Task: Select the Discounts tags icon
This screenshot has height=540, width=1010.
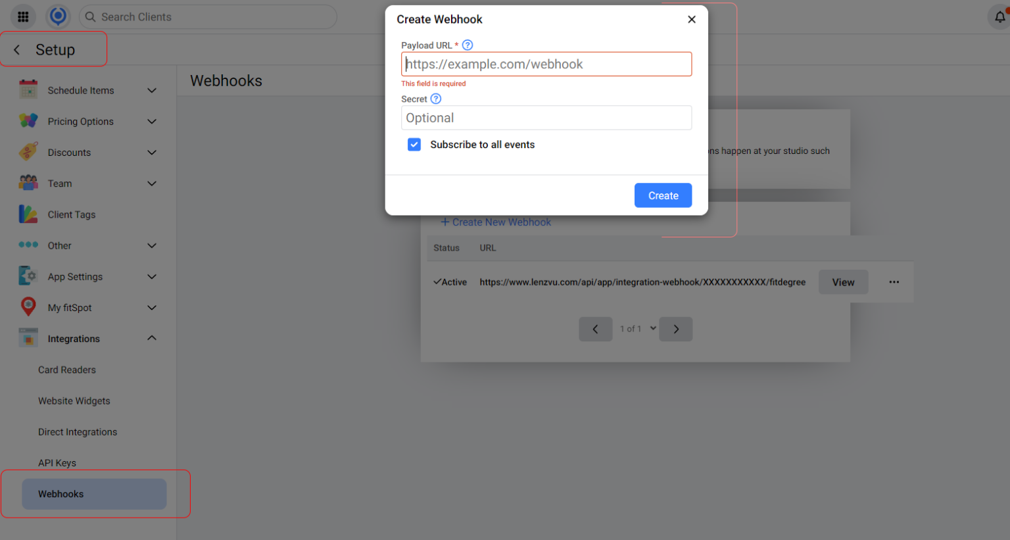Action: (28, 152)
